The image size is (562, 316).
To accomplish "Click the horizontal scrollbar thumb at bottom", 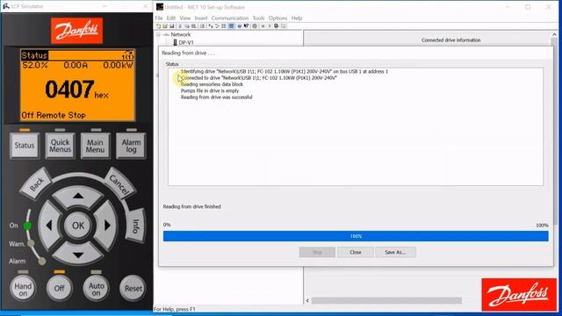I will pos(386,300).
